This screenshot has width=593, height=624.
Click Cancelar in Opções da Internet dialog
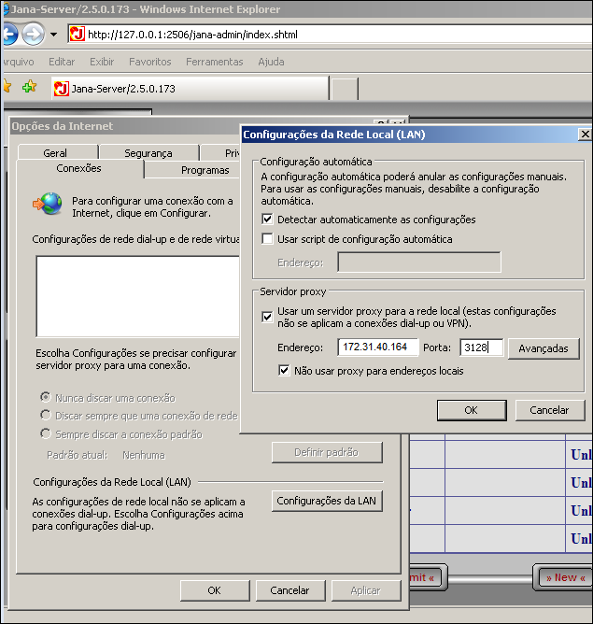coord(289,590)
